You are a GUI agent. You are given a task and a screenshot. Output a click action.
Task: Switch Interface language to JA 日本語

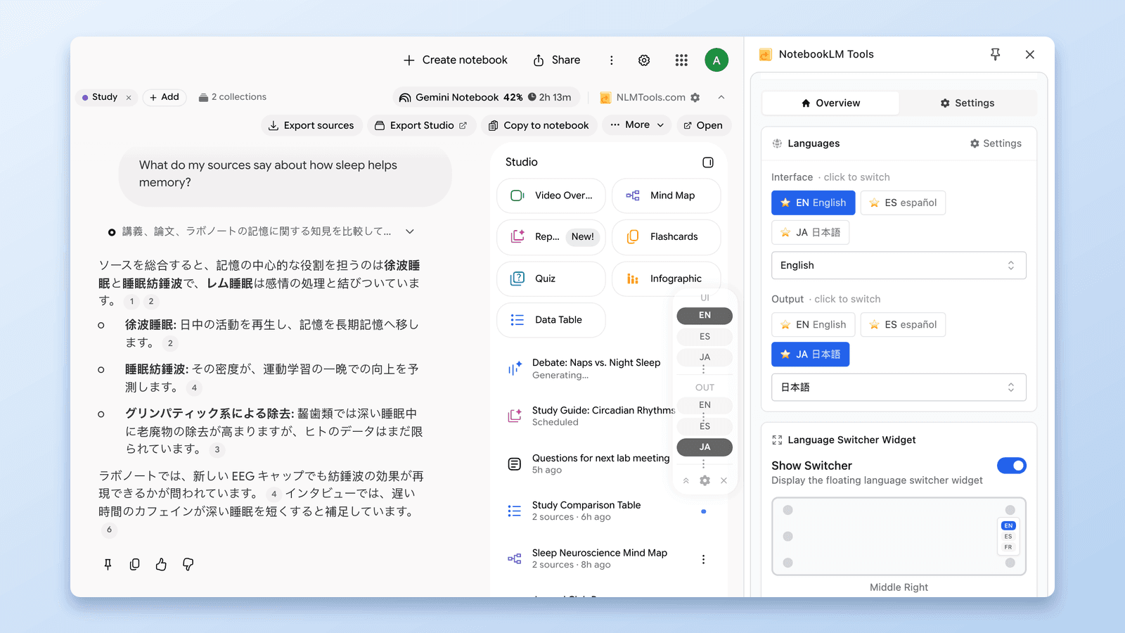tap(810, 232)
